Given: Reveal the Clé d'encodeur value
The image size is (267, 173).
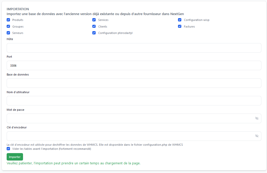Looking at the screenshot, I should click(x=257, y=136).
